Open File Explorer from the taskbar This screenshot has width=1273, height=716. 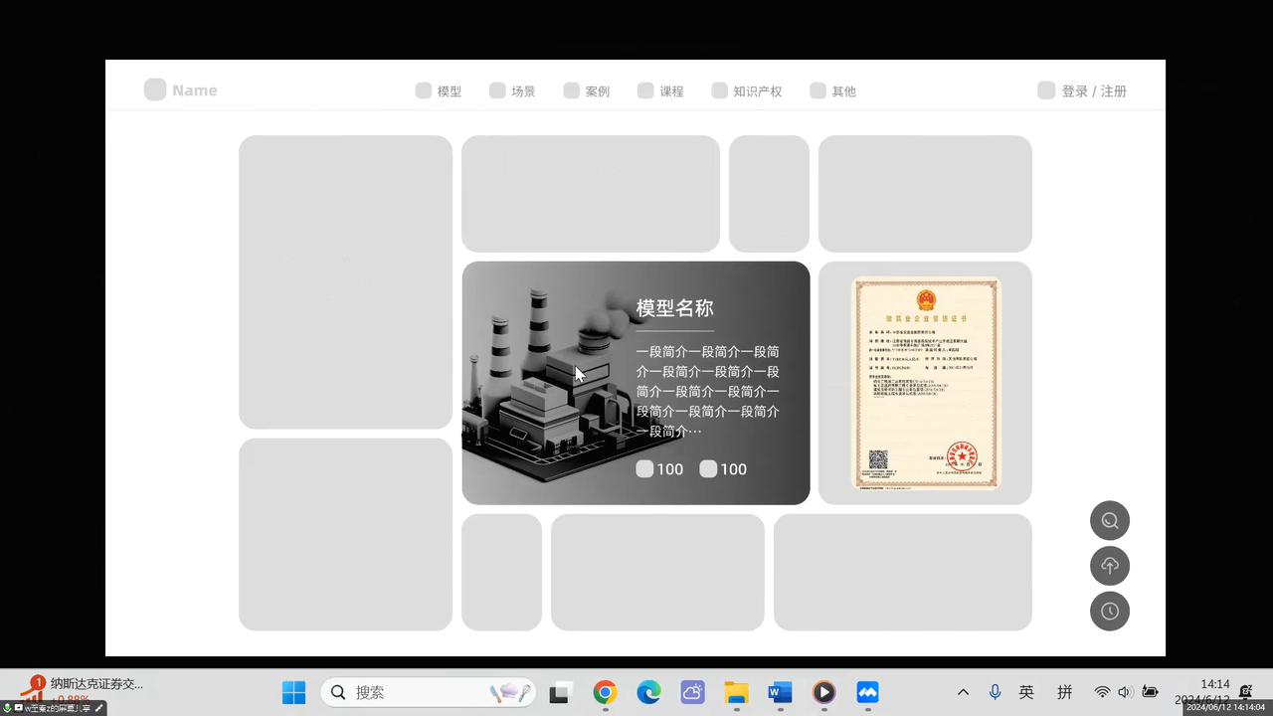(736, 692)
